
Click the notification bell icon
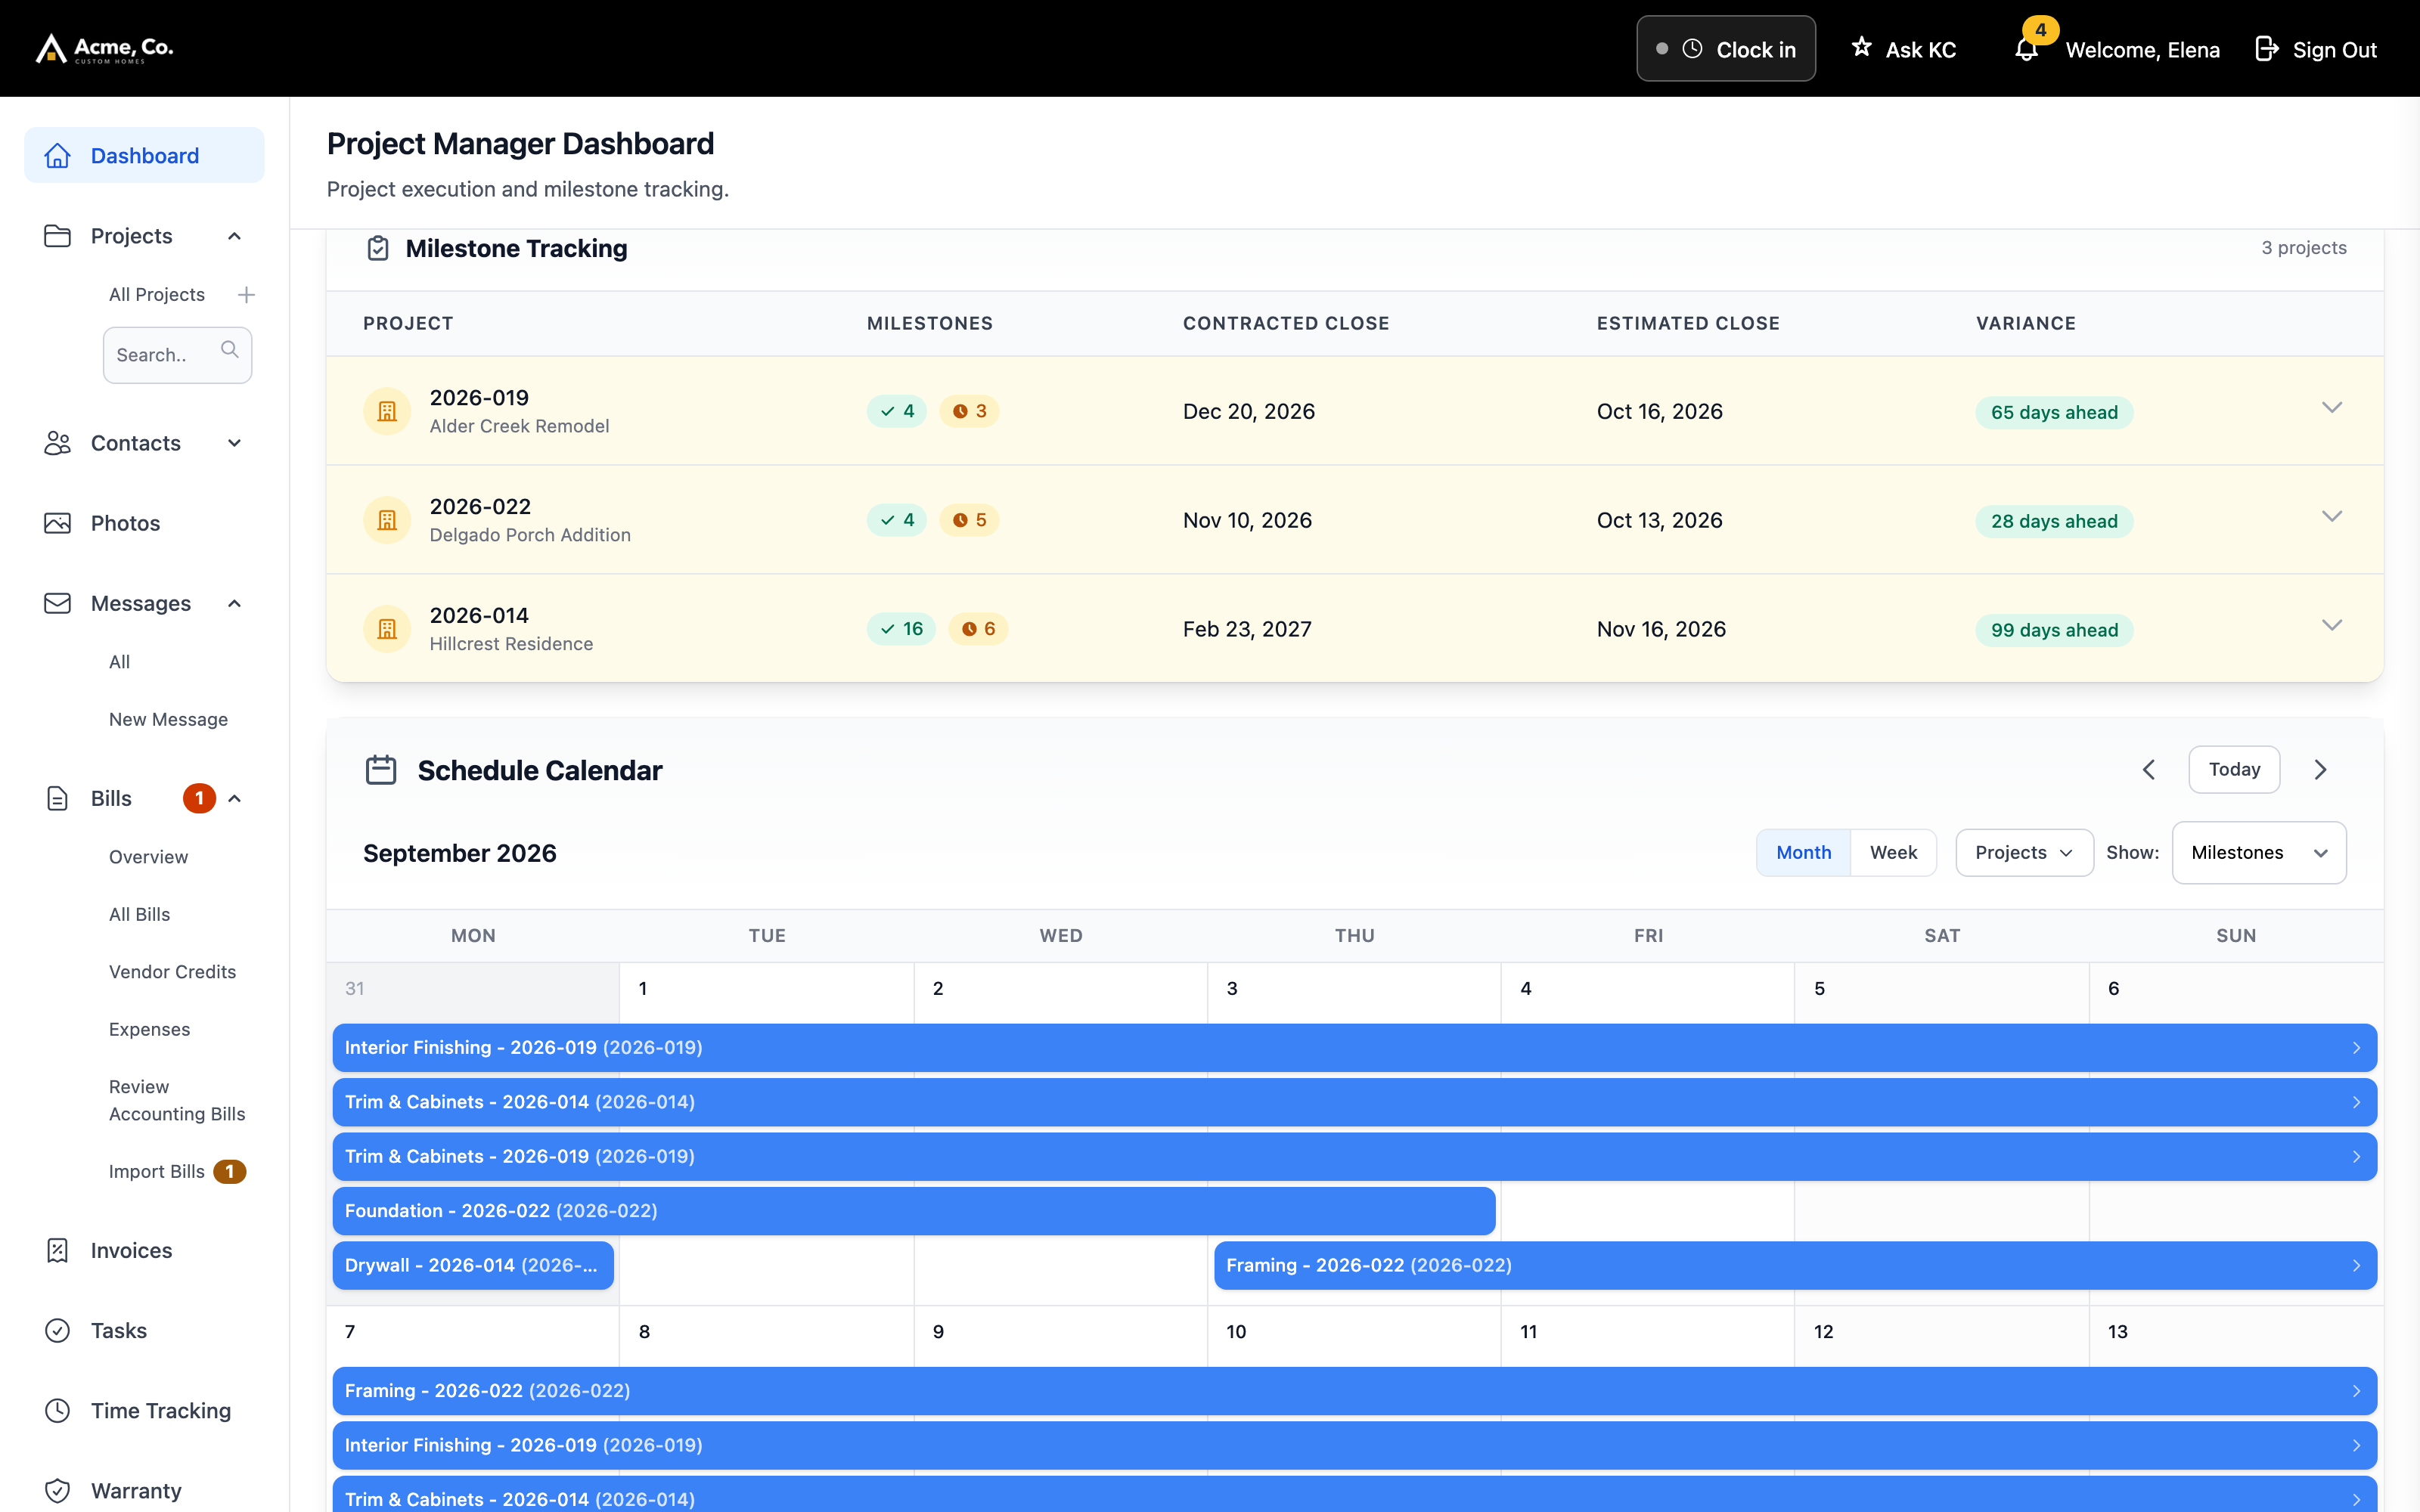click(x=2026, y=50)
